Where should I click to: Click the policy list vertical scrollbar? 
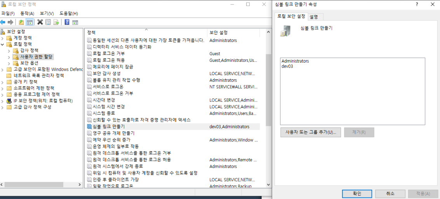[268, 90]
